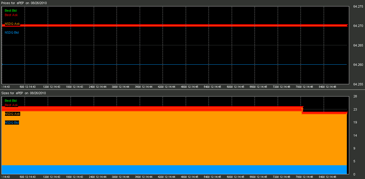Viewport: 365px width, 179px height.
Task: Click '7200 12:14:46' on Prices time axis
Action: [x=281, y=87]
